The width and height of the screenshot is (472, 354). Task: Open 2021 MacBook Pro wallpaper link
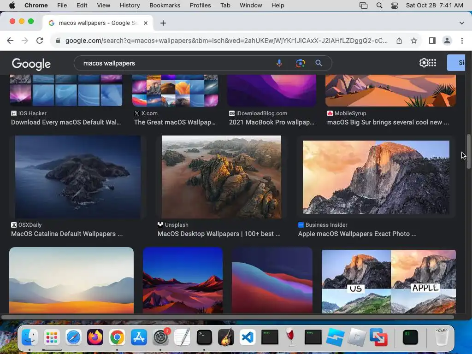pyautogui.click(x=271, y=122)
